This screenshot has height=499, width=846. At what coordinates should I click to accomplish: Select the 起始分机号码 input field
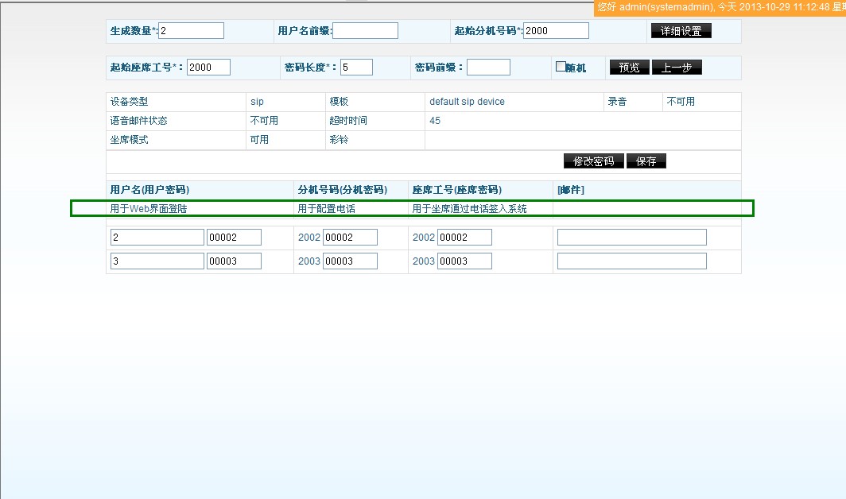coord(556,31)
